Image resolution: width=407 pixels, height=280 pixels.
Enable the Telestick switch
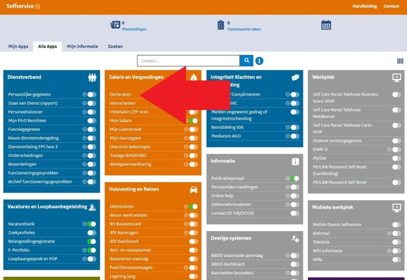397,242
